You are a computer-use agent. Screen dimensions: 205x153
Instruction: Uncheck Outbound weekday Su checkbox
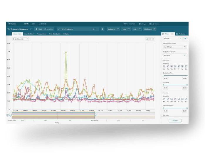(x=186, y=66)
